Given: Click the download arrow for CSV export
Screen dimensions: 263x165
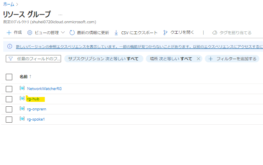Looking at the screenshot, I should tap(116, 33).
